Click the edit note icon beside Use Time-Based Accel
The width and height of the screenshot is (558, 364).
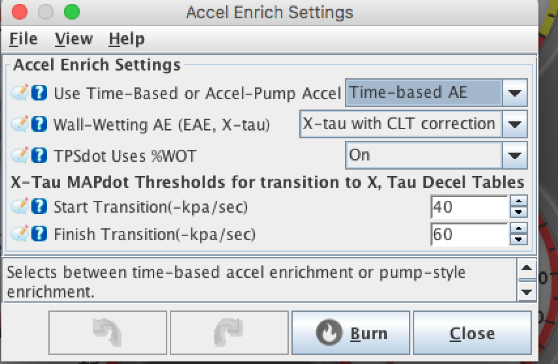pyautogui.click(x=19, y=93)
